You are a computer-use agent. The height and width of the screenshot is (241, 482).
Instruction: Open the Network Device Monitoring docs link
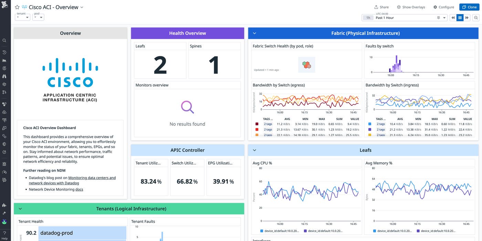79,189
